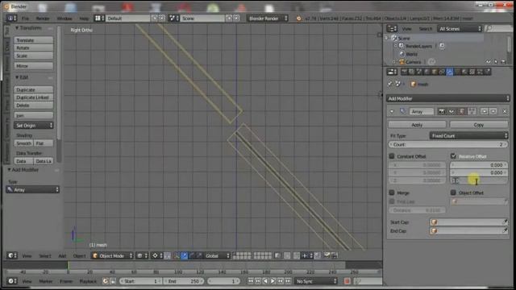Open the timeline Marker menu
The width and height of the screenshot is (516, 290).
[45, 281]
